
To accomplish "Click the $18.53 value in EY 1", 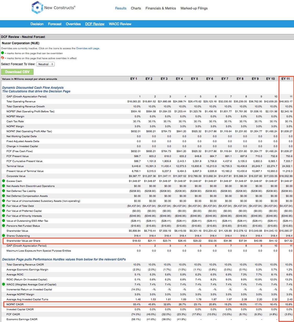I will [x=136, y=241].
